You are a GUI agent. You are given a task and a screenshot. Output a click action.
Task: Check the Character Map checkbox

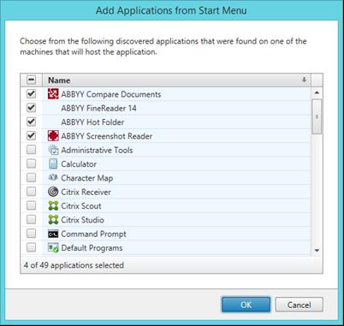(31, 178)
